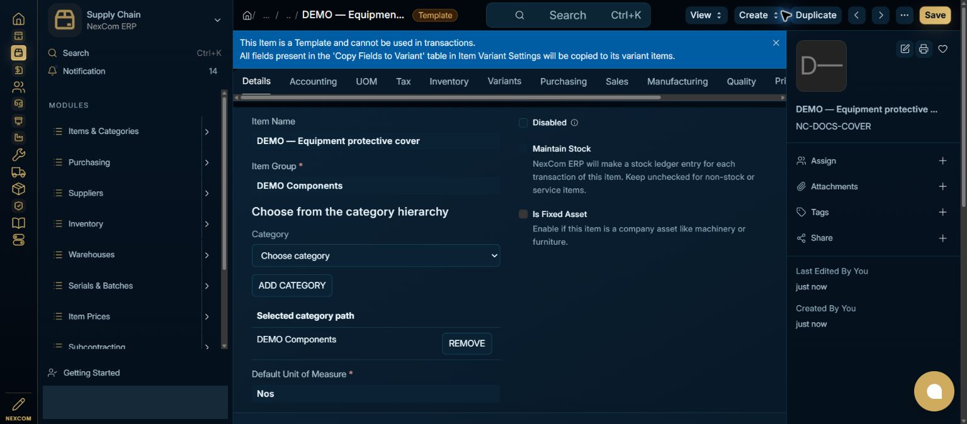Add an attachment with plus icon

(942, 187)
